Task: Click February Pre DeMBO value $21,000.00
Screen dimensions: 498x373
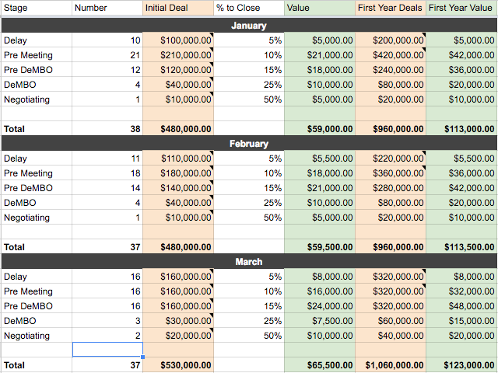Action: [x=320, y=188]
